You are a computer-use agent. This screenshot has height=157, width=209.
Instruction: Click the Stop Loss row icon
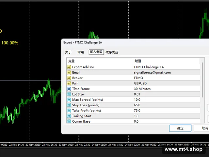coord(69,105)
